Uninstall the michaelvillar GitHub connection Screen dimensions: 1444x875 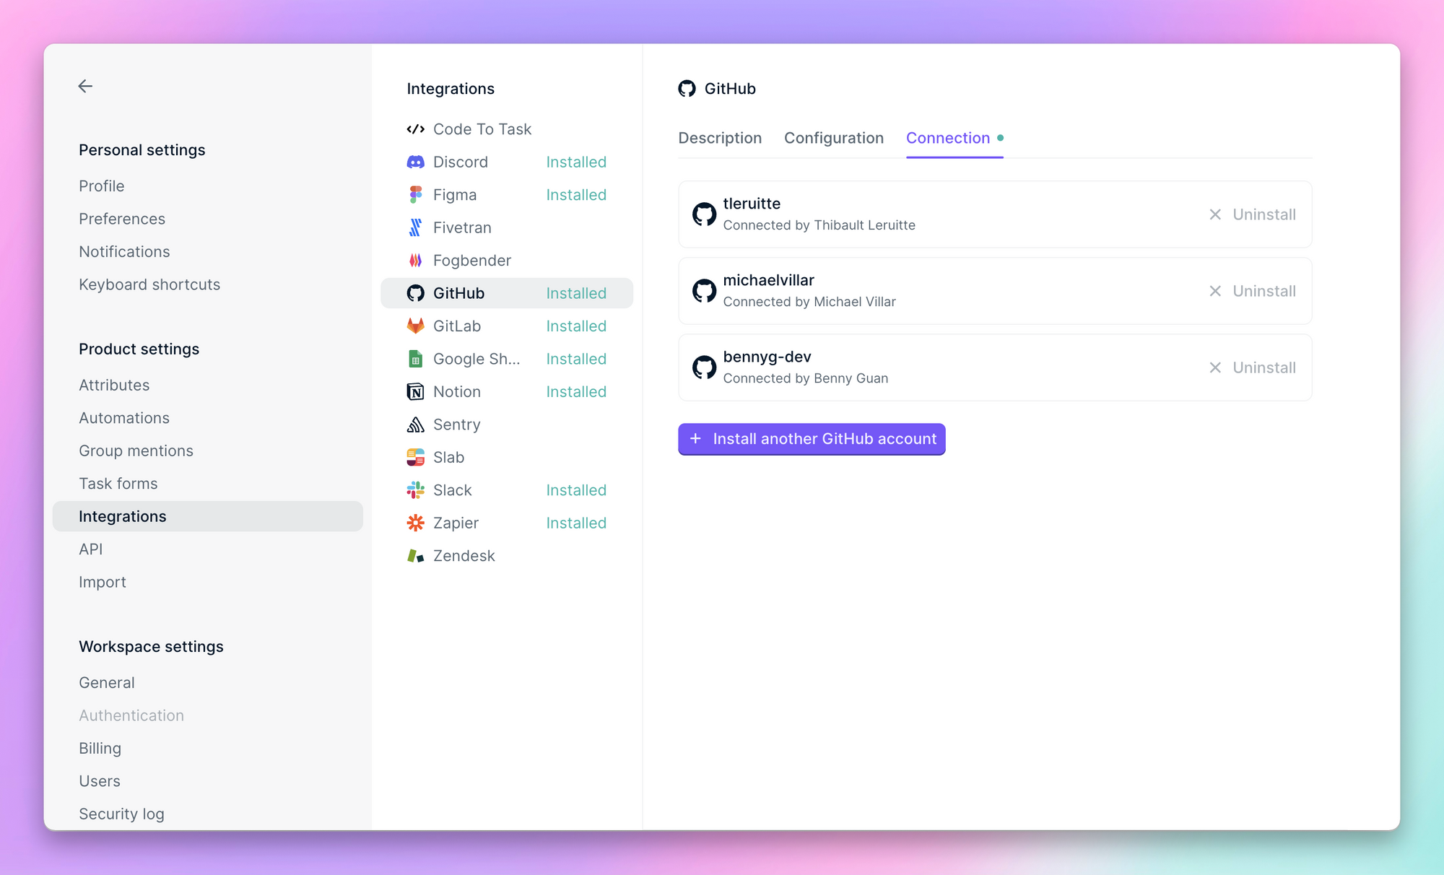tap(1253, 291)
